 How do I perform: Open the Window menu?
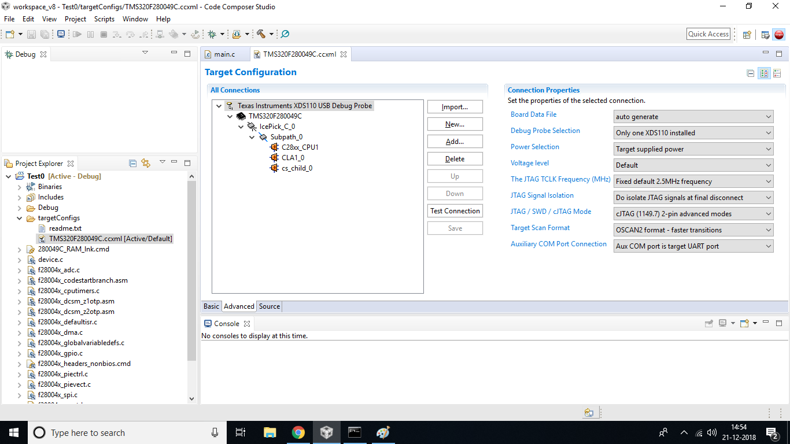click(x=135, y=19)
